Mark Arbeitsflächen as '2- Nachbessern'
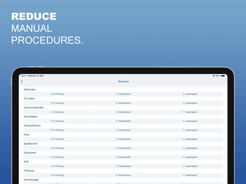Screen dimensions: 246x184 [x=123, y=130]
